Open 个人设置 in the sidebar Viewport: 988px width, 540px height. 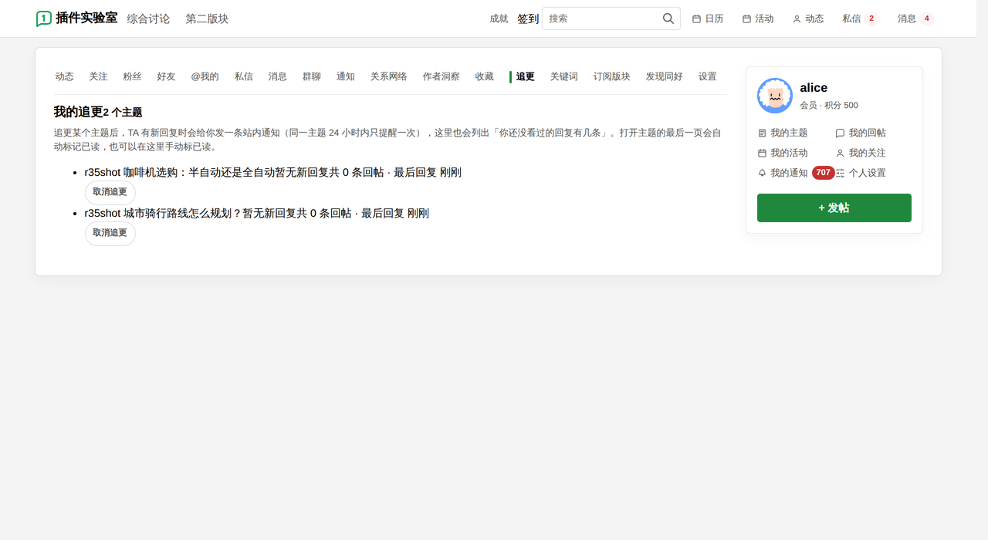pos(861,173)
